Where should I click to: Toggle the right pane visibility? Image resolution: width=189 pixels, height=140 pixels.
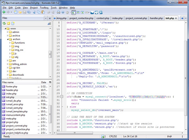pyautogui.click(x=82, y=12)
